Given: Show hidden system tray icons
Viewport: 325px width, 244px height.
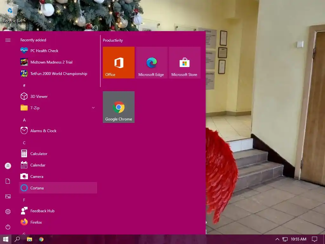Looking at the screenshot, I should pos(277,239).
